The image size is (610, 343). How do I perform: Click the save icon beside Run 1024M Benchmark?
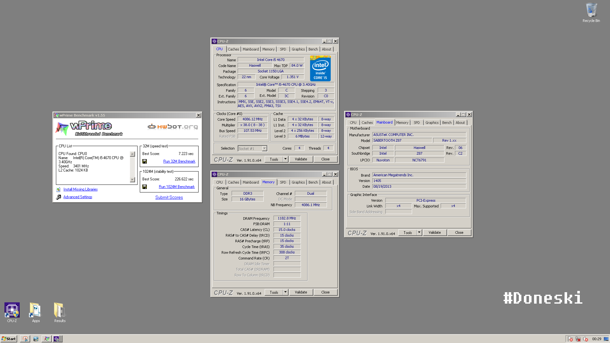pyautogui.click(x=145, y=187)
